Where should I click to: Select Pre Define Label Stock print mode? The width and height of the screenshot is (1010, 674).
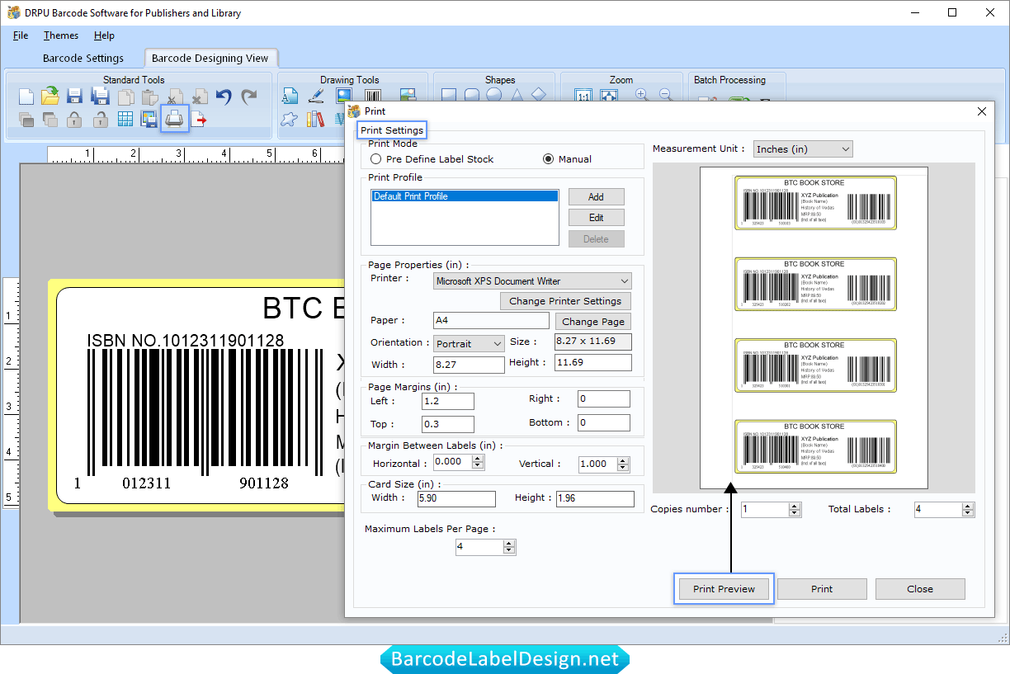point(432,159)
